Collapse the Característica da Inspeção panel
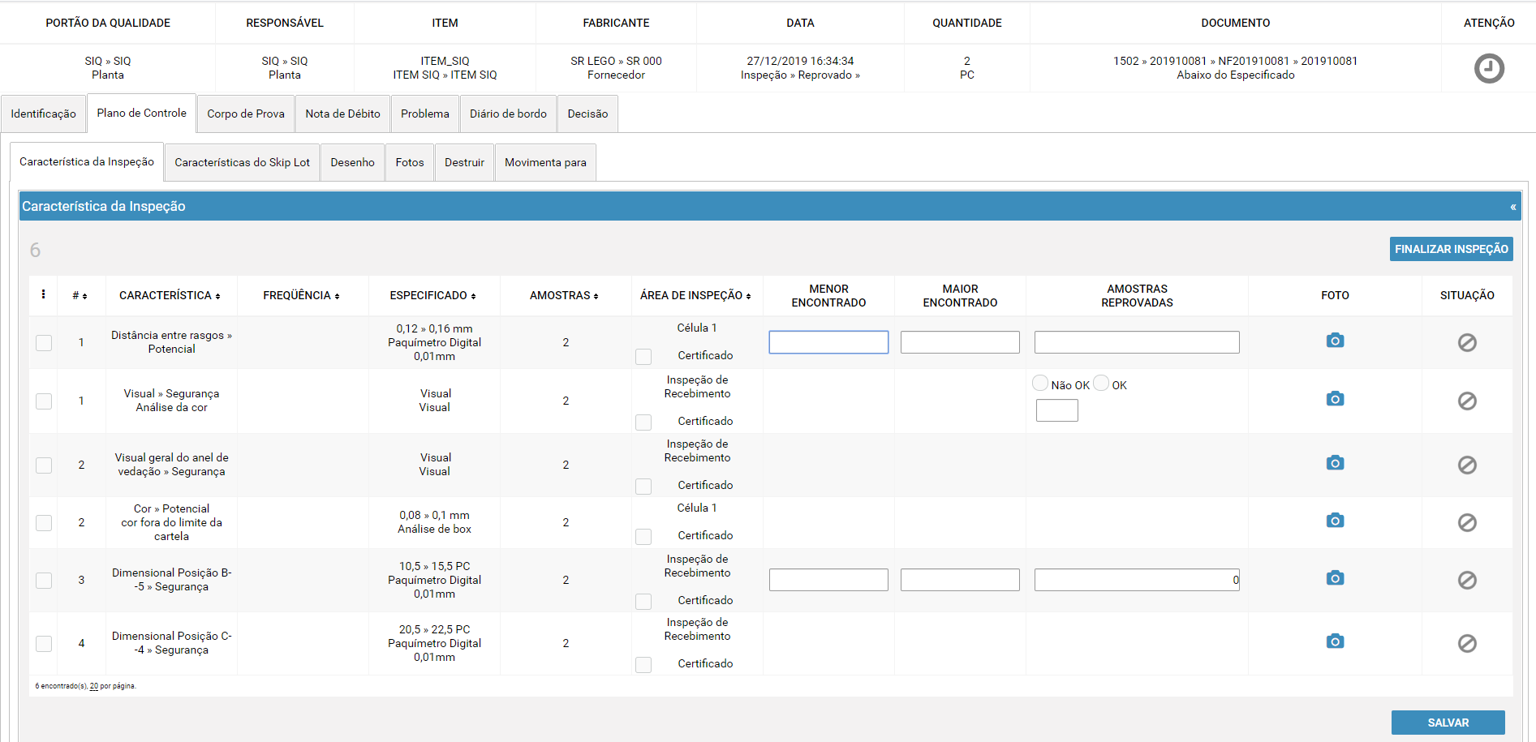The height and width of the screenshot is (742, 1536). [x=1512, y=207]
